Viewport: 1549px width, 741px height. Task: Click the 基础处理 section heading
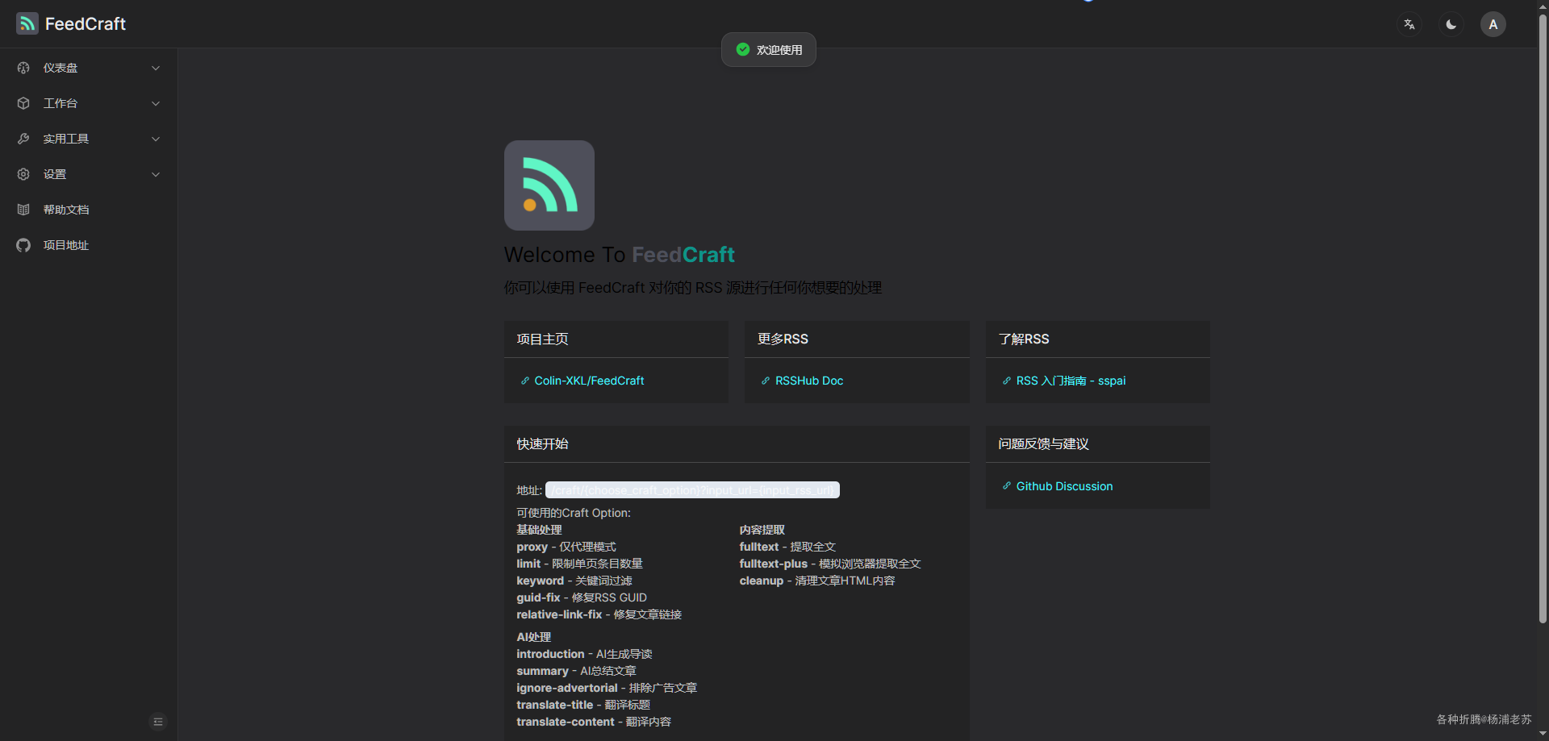click(x=539, y=530)
